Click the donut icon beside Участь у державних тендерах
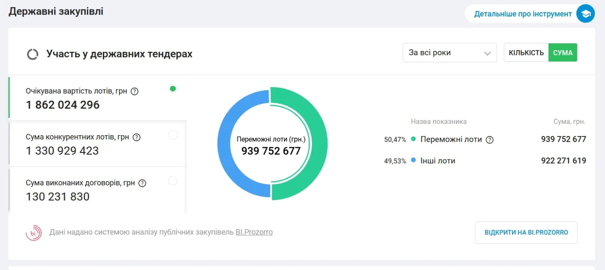 click(33, 54)
